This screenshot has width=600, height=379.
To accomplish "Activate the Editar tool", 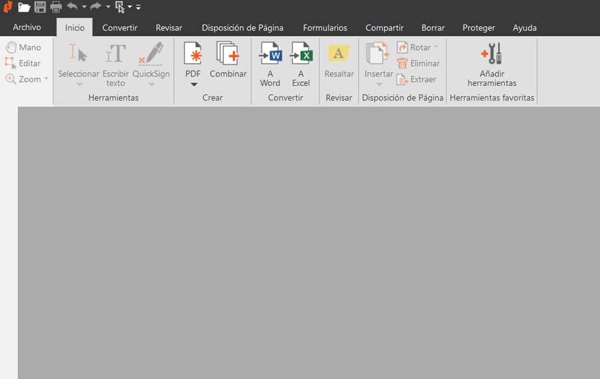I will pyautogui.click(x=23, y=63).
